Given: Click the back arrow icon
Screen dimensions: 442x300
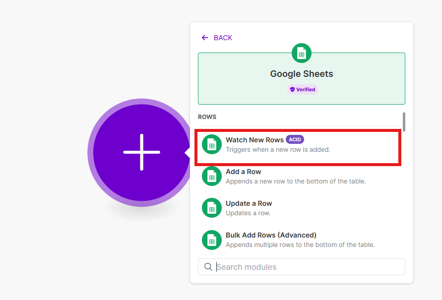Looking at the screenshot, I should point(205,38).
